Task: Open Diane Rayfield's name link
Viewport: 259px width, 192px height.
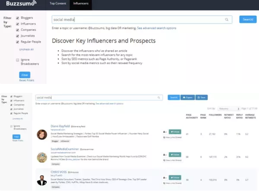Action: click(x=60, y=126)
